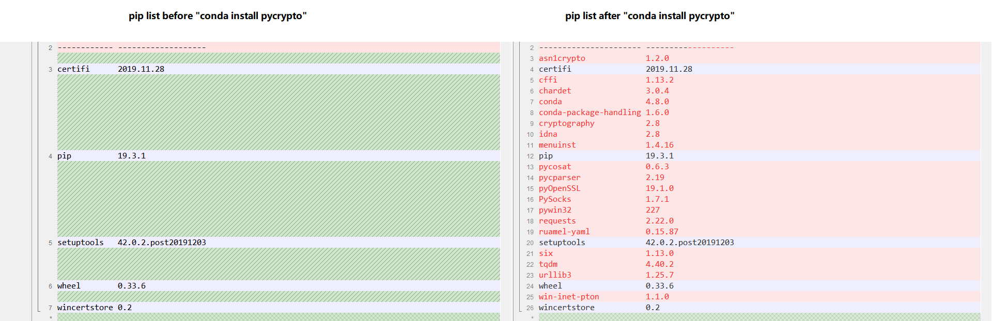Select 'menuinst' package name
Screen dimensions: 992x321
coord(557,145)
